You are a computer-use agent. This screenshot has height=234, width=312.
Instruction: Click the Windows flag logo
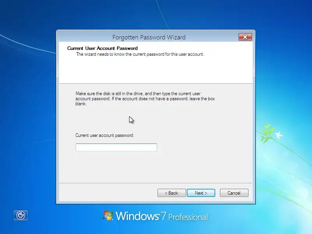click(x=108, y=216)
